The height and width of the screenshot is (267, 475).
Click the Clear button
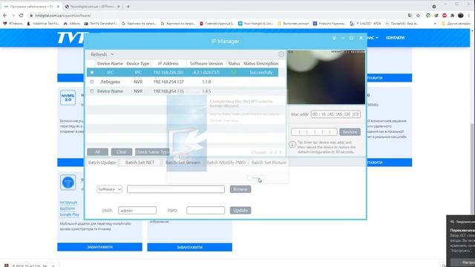[x=122, y=152]
